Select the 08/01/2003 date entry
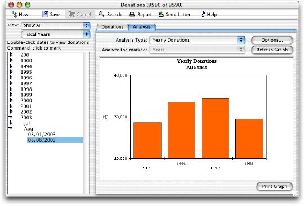 click(42, 135)
